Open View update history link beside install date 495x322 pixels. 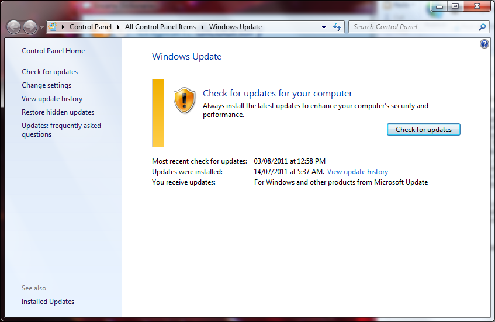(357, 172)
